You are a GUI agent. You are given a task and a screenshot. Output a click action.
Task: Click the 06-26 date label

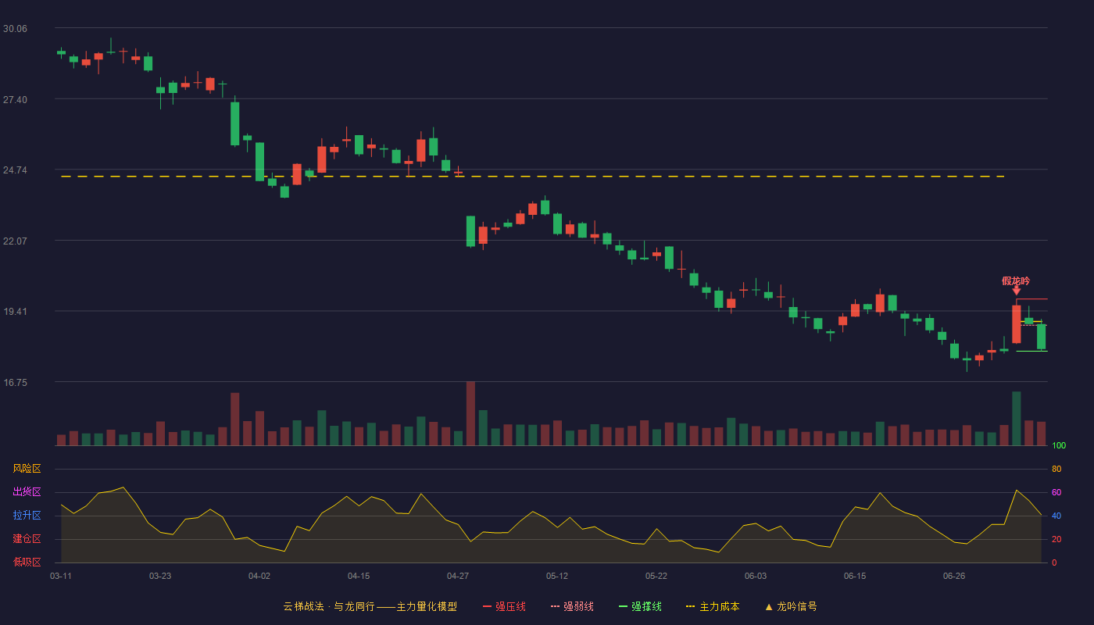click(954, 576)
